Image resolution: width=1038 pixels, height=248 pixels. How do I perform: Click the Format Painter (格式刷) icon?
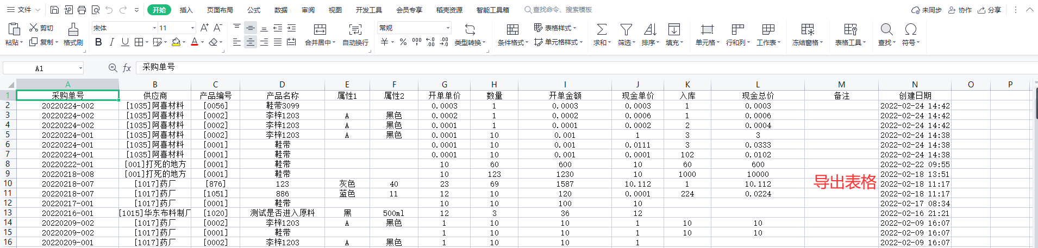73,29
